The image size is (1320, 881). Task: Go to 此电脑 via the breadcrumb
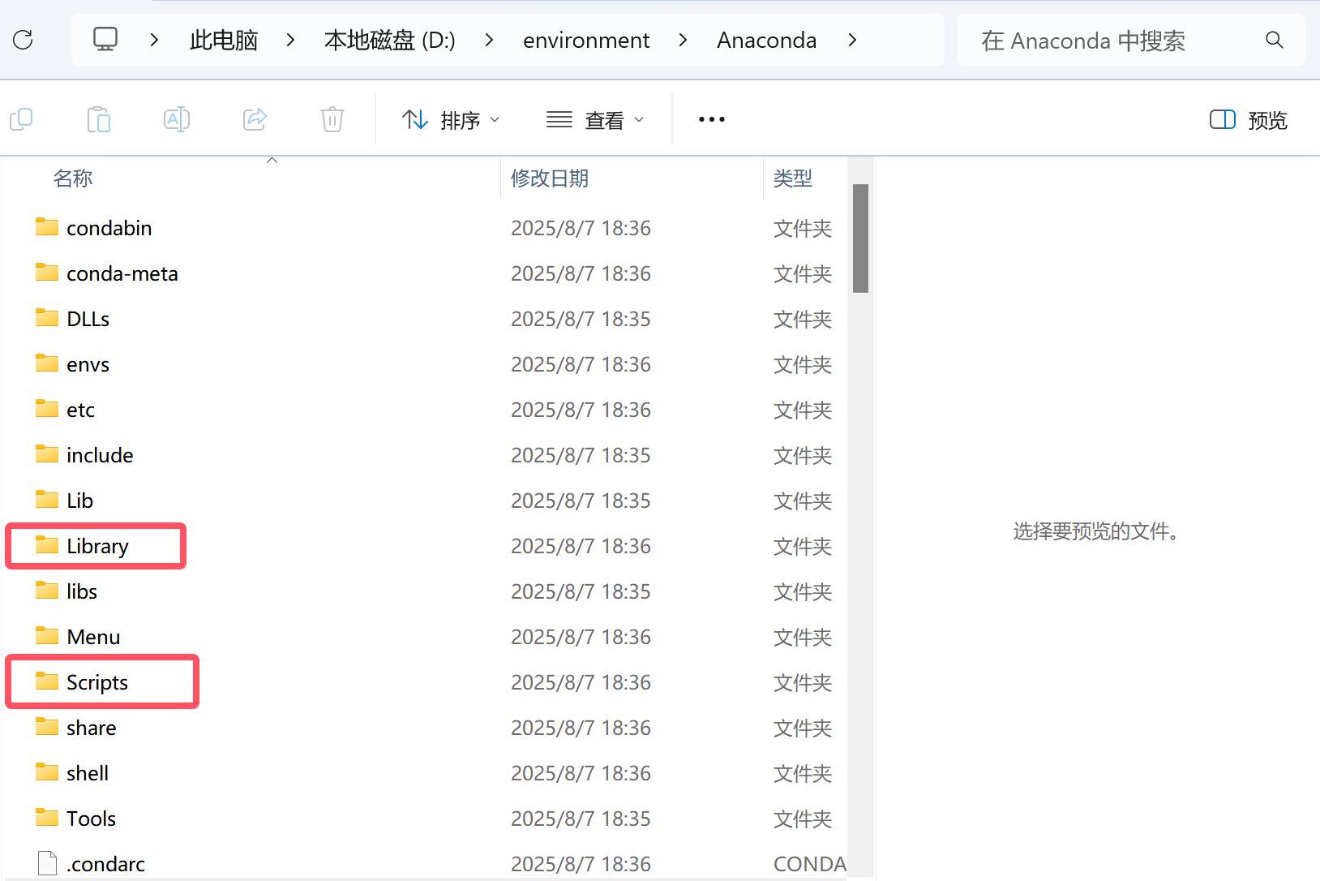[x=223, y=40]
